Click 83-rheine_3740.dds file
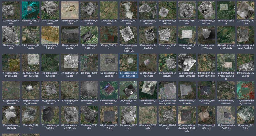Viewport: 256px width, 136px height. 89,115
